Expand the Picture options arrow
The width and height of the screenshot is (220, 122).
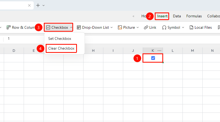[x=138, y=27]
